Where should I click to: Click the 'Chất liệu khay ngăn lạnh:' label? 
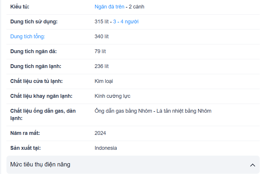(41, 96)
